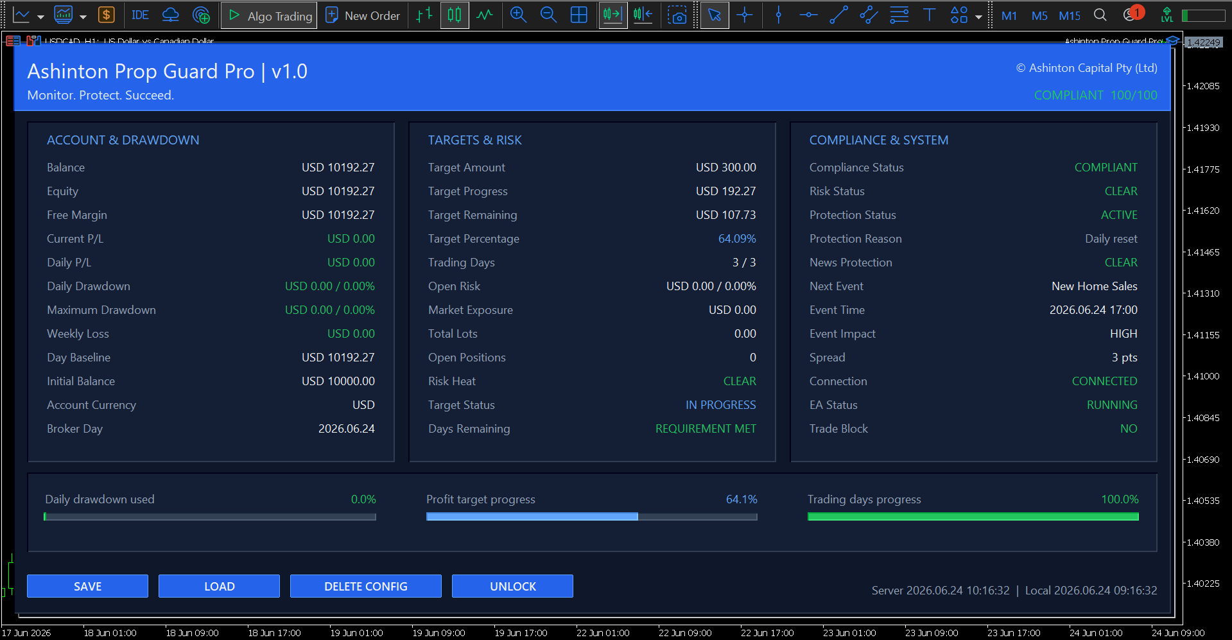Take a chart screenshot with camera icon
Image resolution: width=1232 pixels, height=640 pixels.
pyautogui.click(x=677, y=15)
